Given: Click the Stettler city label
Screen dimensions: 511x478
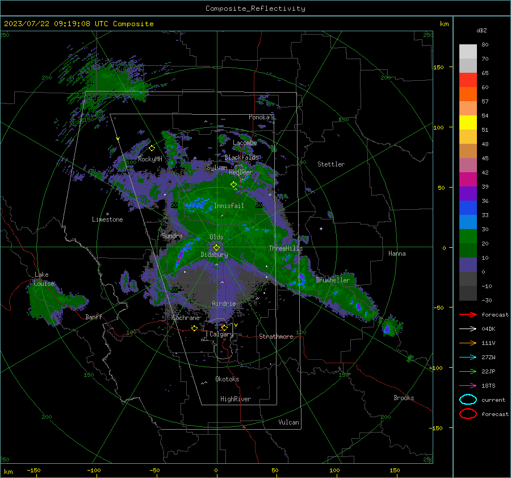Looking at the screenshot, I should (x=331, y=164).
